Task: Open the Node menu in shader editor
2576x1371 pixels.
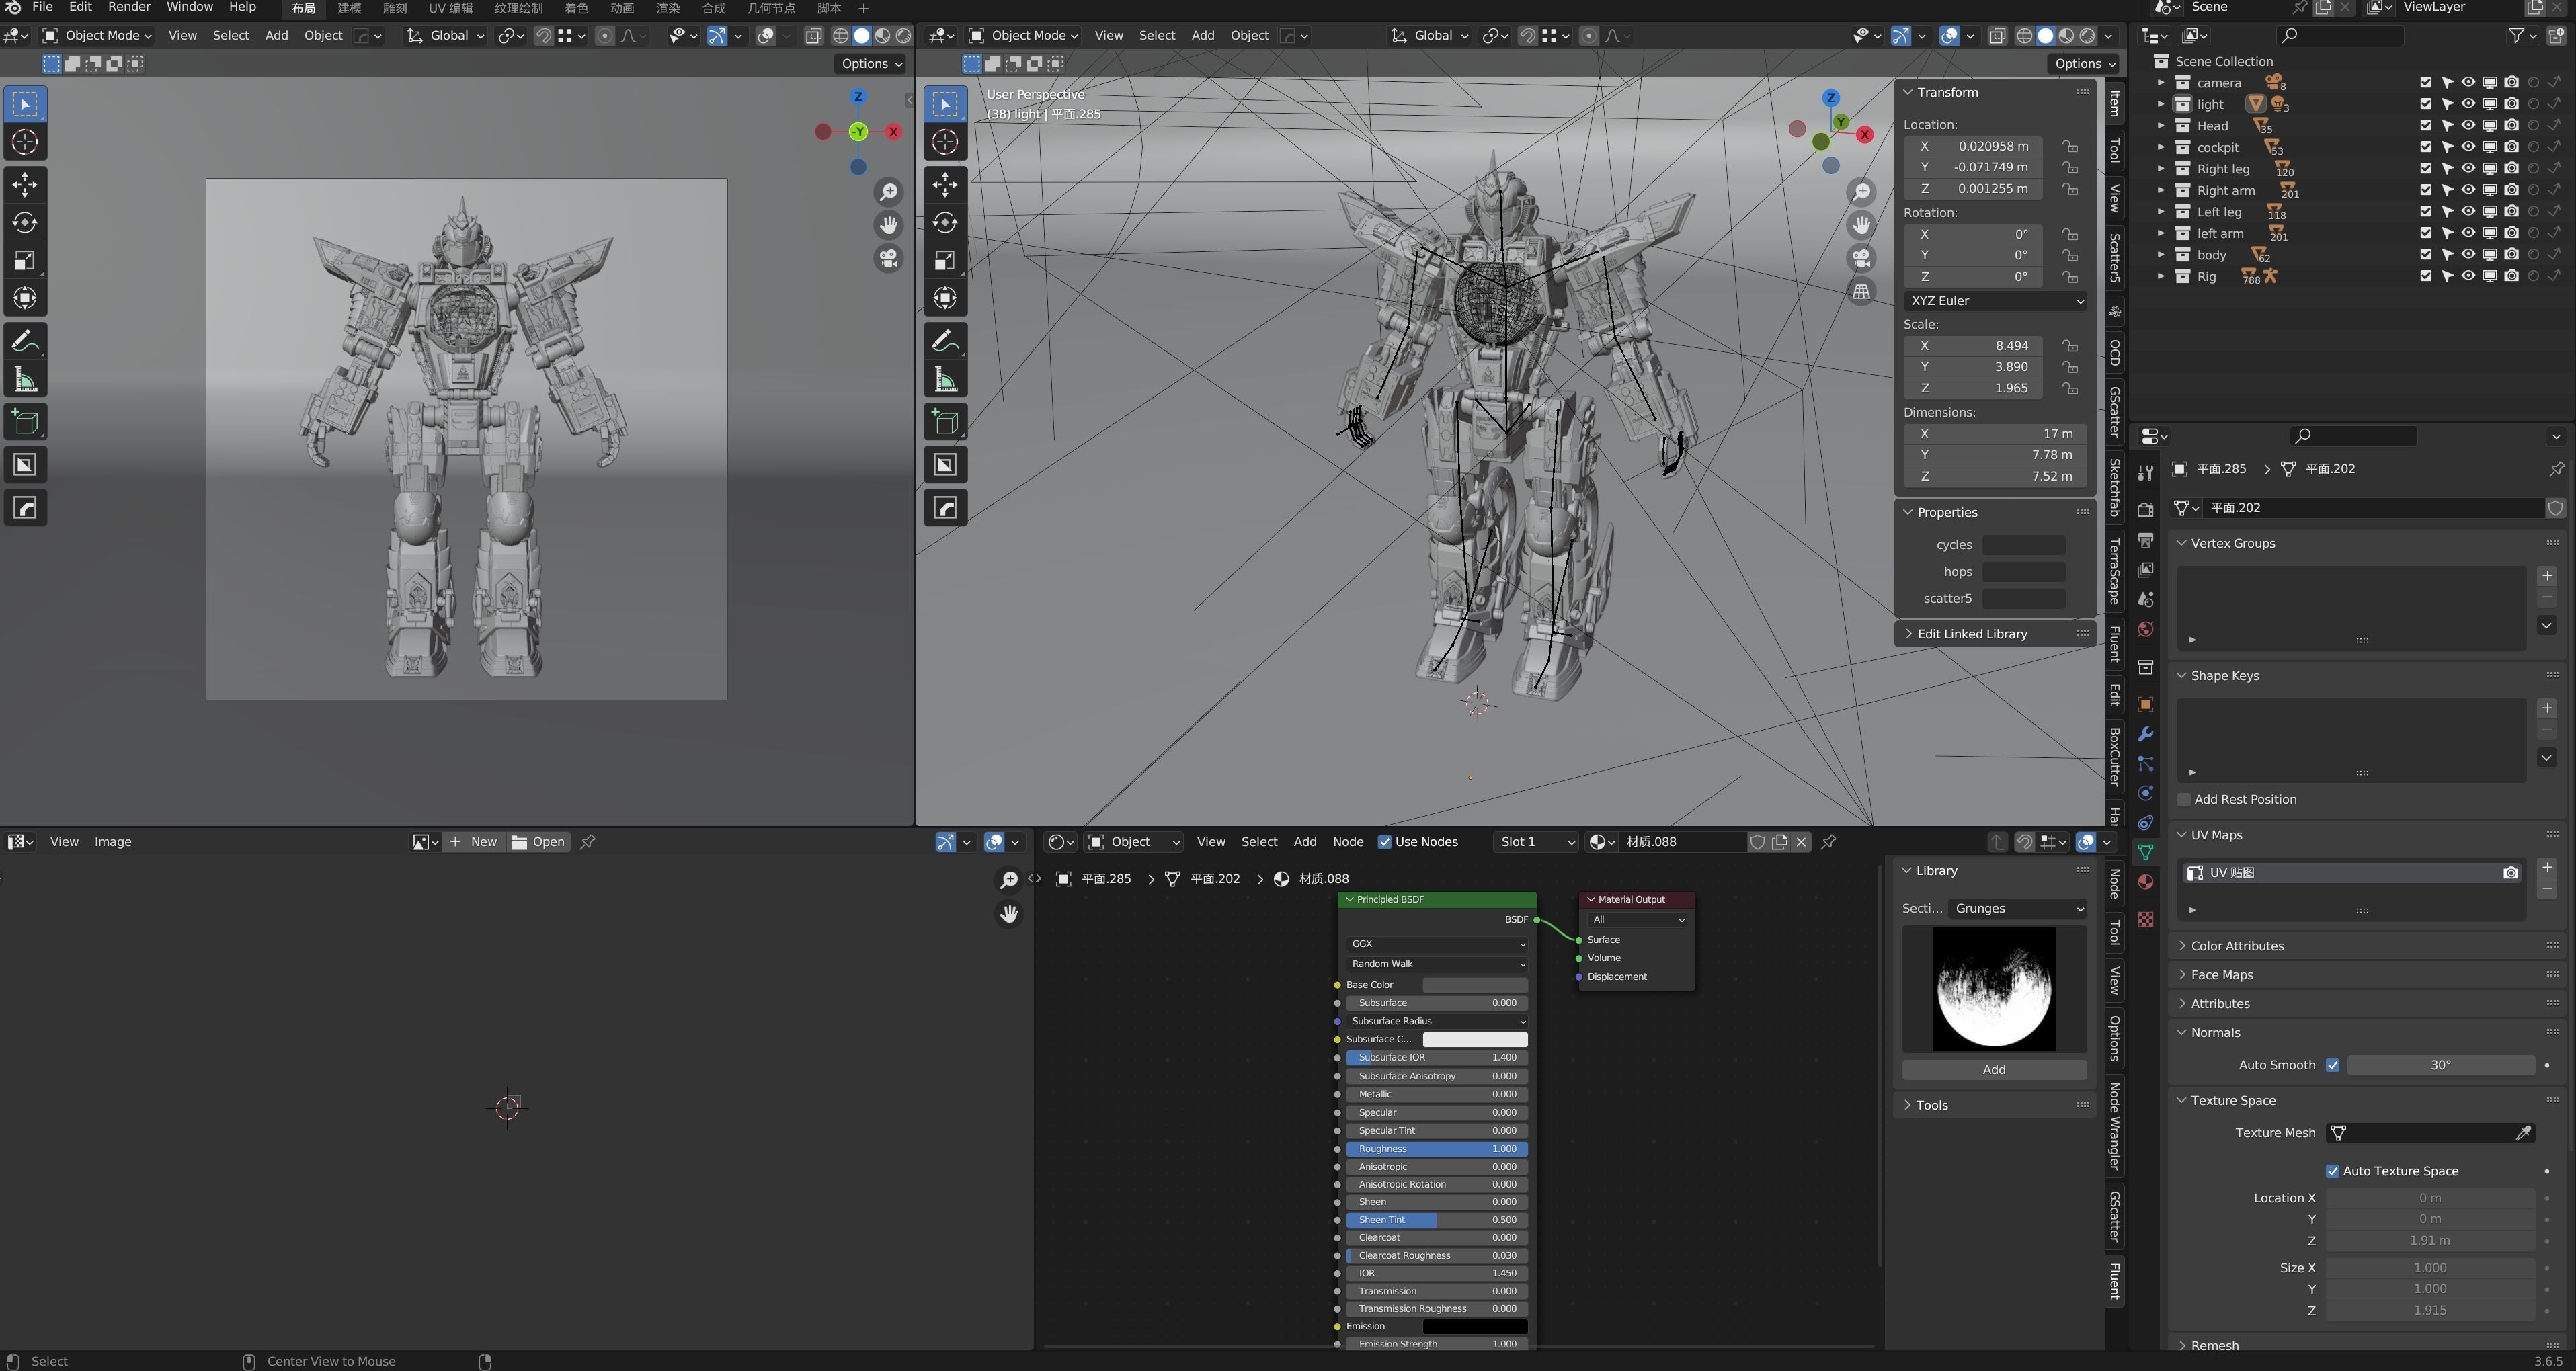Action: [x=1347, y=842]
